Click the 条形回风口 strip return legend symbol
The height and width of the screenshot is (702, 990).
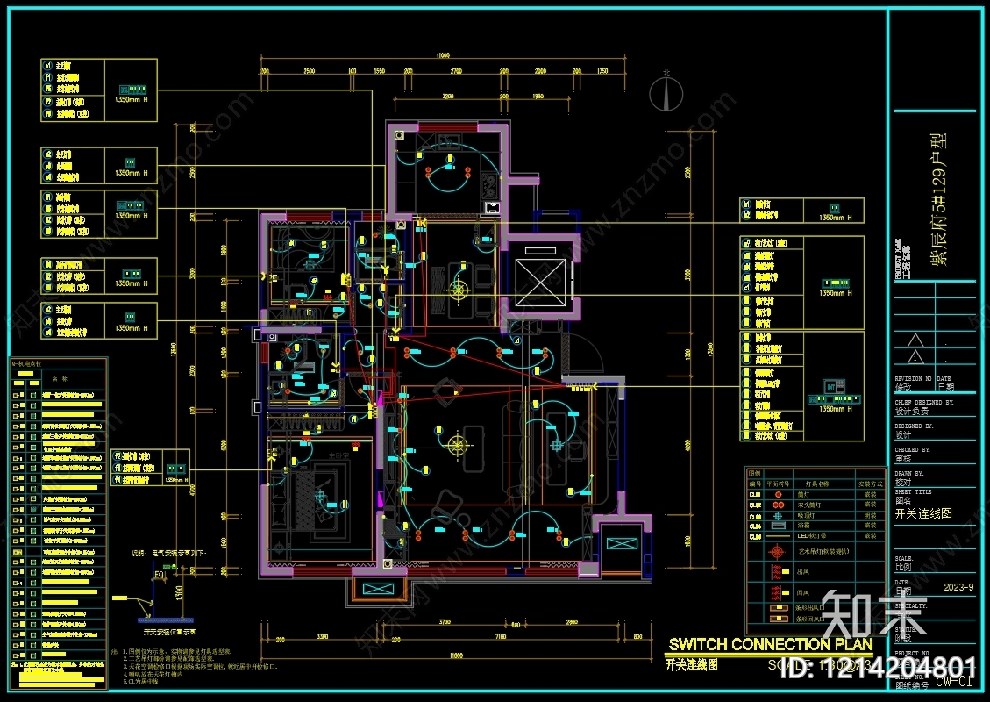click(779, 619)
